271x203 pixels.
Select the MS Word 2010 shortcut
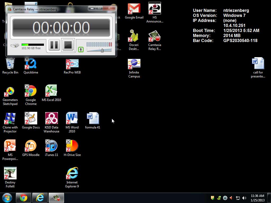[x=72, y=123]
